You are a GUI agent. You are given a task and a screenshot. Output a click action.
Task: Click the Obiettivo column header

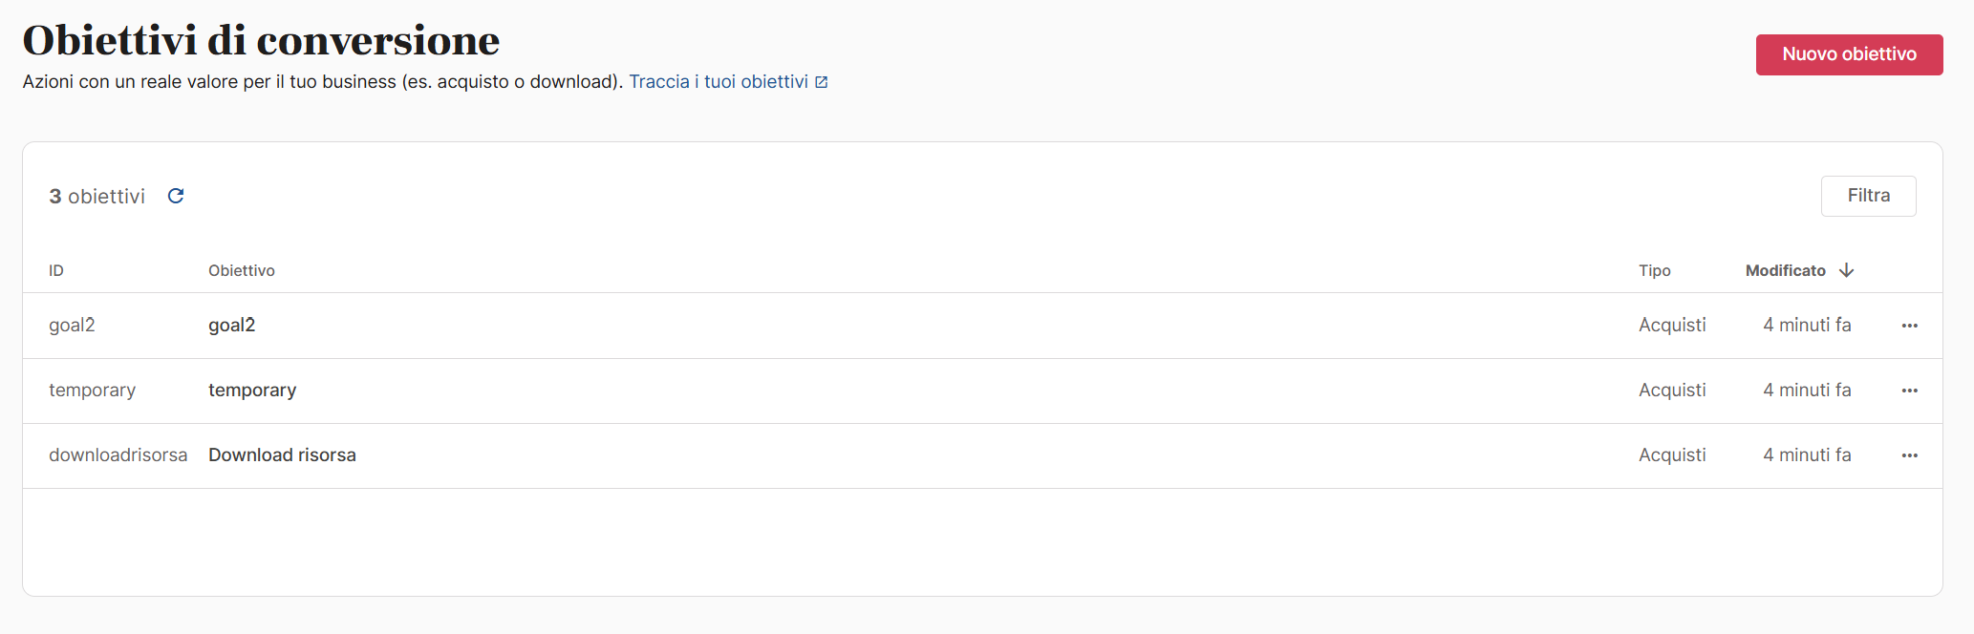(x=242, y=270)
